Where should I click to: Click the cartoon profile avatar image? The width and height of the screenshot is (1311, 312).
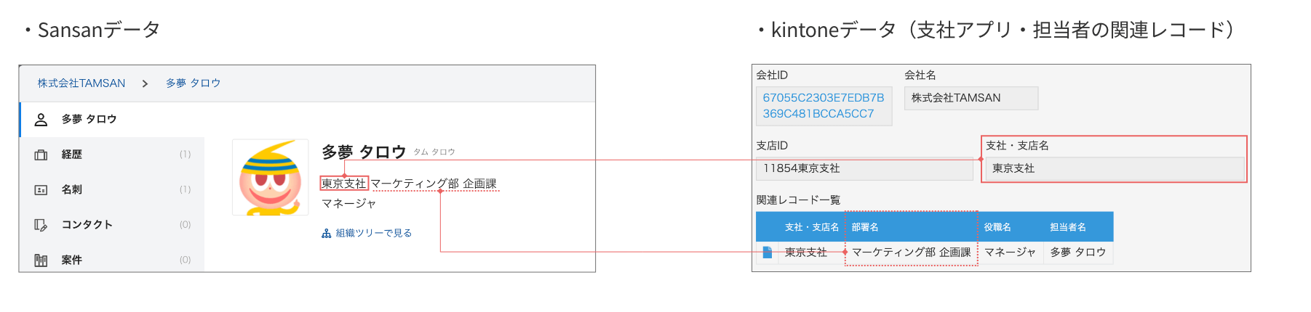(x=271, y=178)
